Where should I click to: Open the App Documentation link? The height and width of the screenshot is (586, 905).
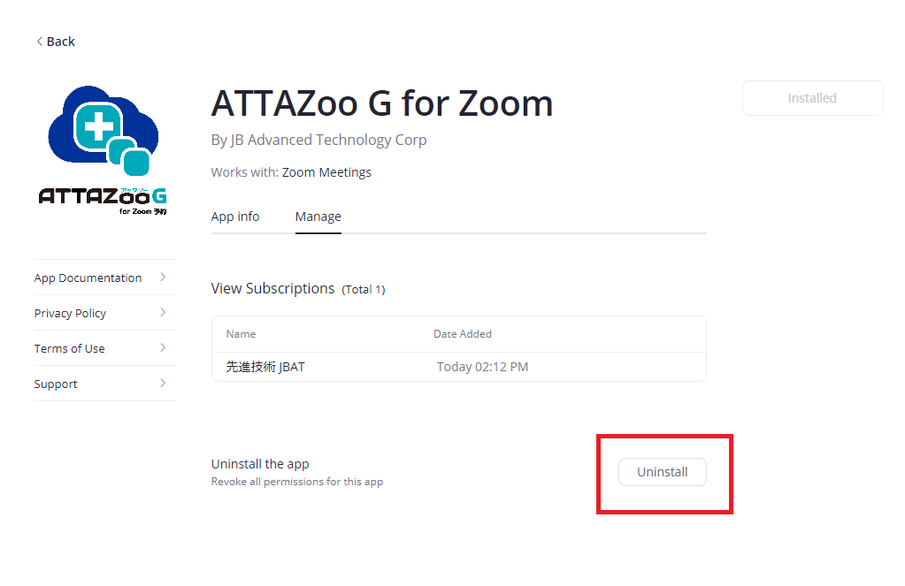[x=88, y=278]
